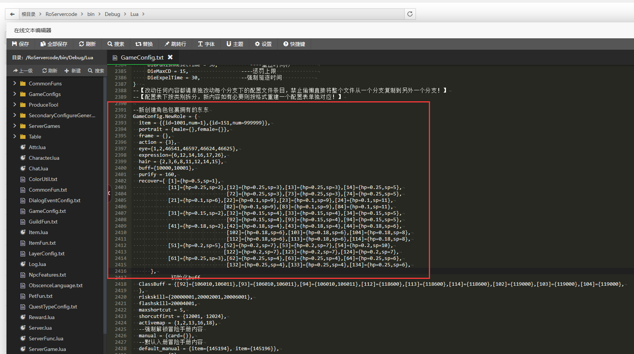Open the 主题 theme menu

click(235, 44)
